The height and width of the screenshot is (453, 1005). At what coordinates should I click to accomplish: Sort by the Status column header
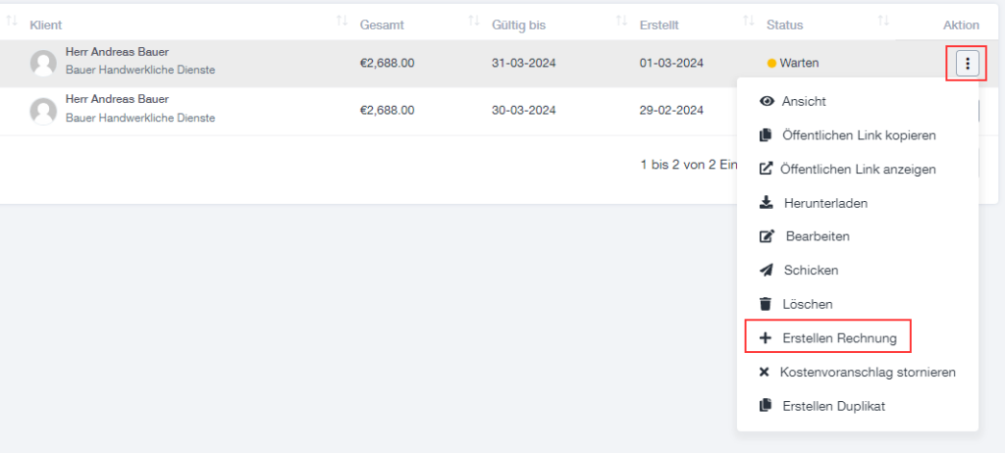[x=784, y=25]
